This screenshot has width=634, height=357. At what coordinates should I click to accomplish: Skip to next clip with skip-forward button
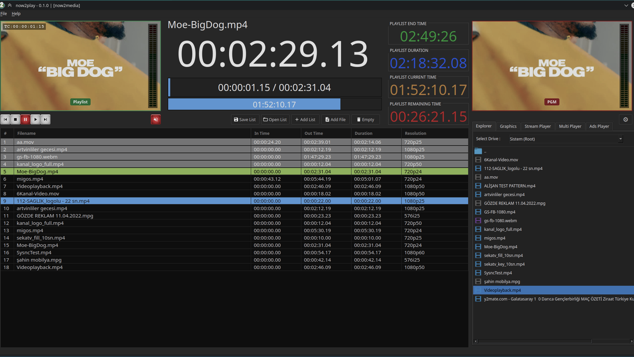click(x=45, y=120)
